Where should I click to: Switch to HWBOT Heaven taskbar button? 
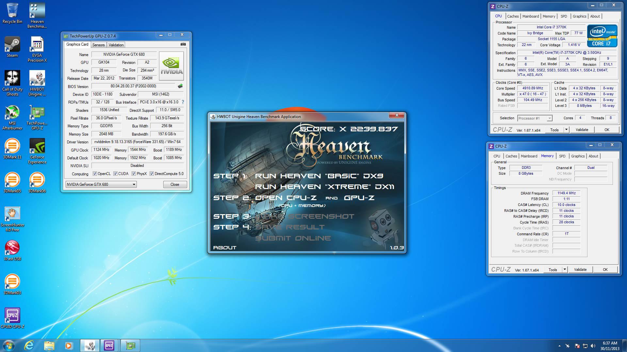click(x=90, y=345)
